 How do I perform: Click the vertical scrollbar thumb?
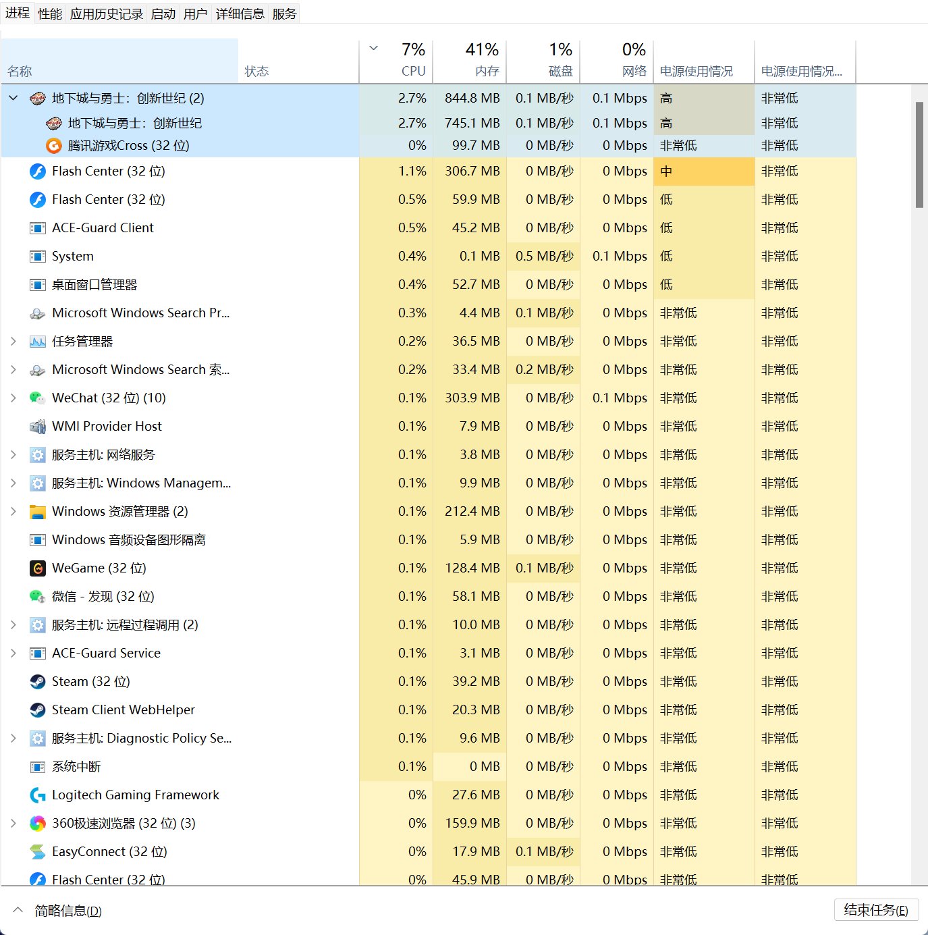(x=919, y=155)
